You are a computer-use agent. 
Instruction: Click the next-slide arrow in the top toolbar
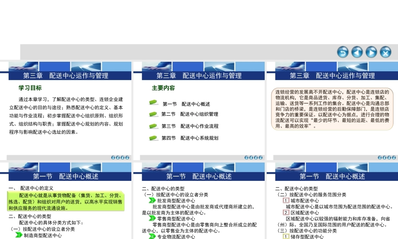tap(371, 52)
